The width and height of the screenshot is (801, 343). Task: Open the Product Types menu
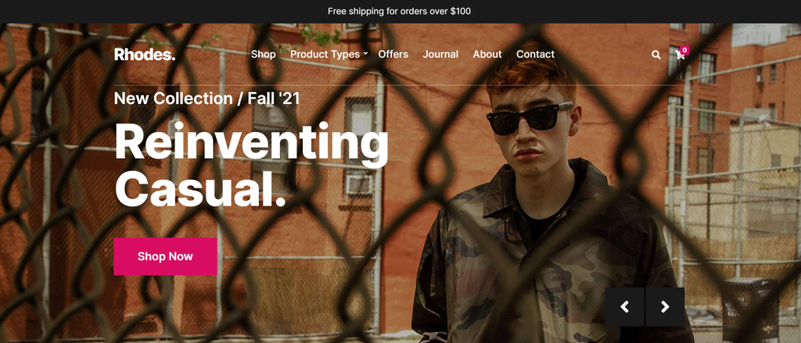pyautogui.click(x=325, y=54)
